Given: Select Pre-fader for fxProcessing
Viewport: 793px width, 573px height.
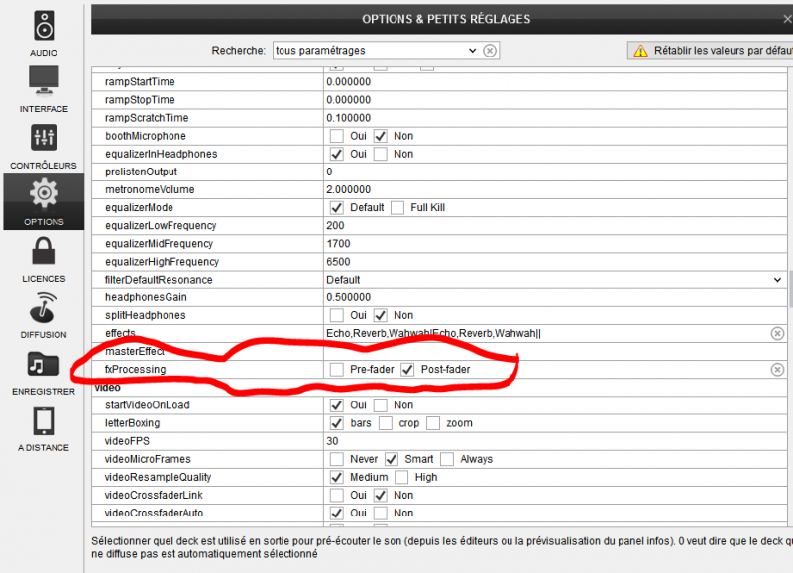Looking at the screenshot, I should click(x=336, y=369).
